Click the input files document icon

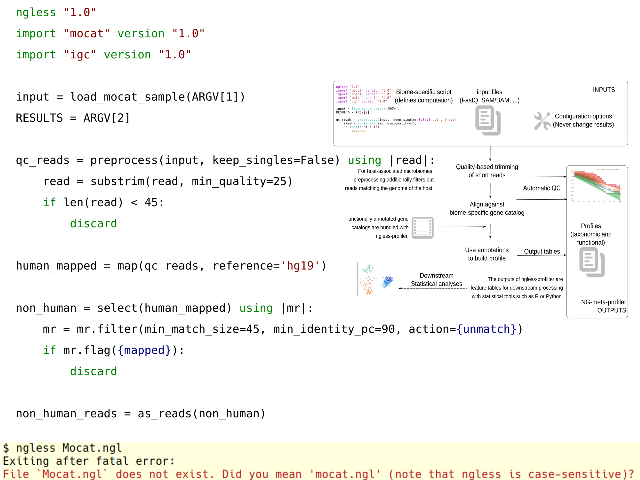(x=488, y=120)
